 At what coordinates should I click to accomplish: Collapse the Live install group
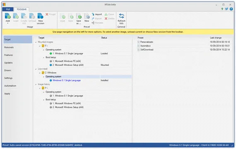pos(36,69)
